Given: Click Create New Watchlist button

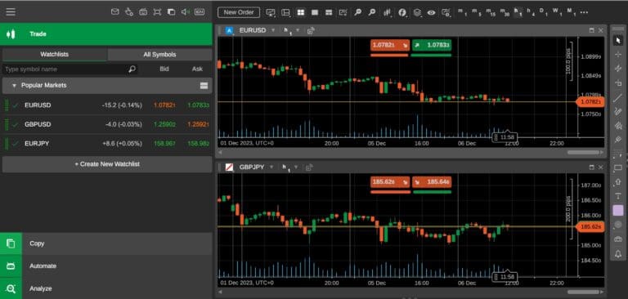Looking at the screenshot, I should [107, 164].
